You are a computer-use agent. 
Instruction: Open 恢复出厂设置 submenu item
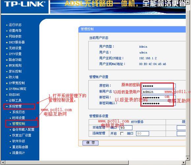pos(22,135)
